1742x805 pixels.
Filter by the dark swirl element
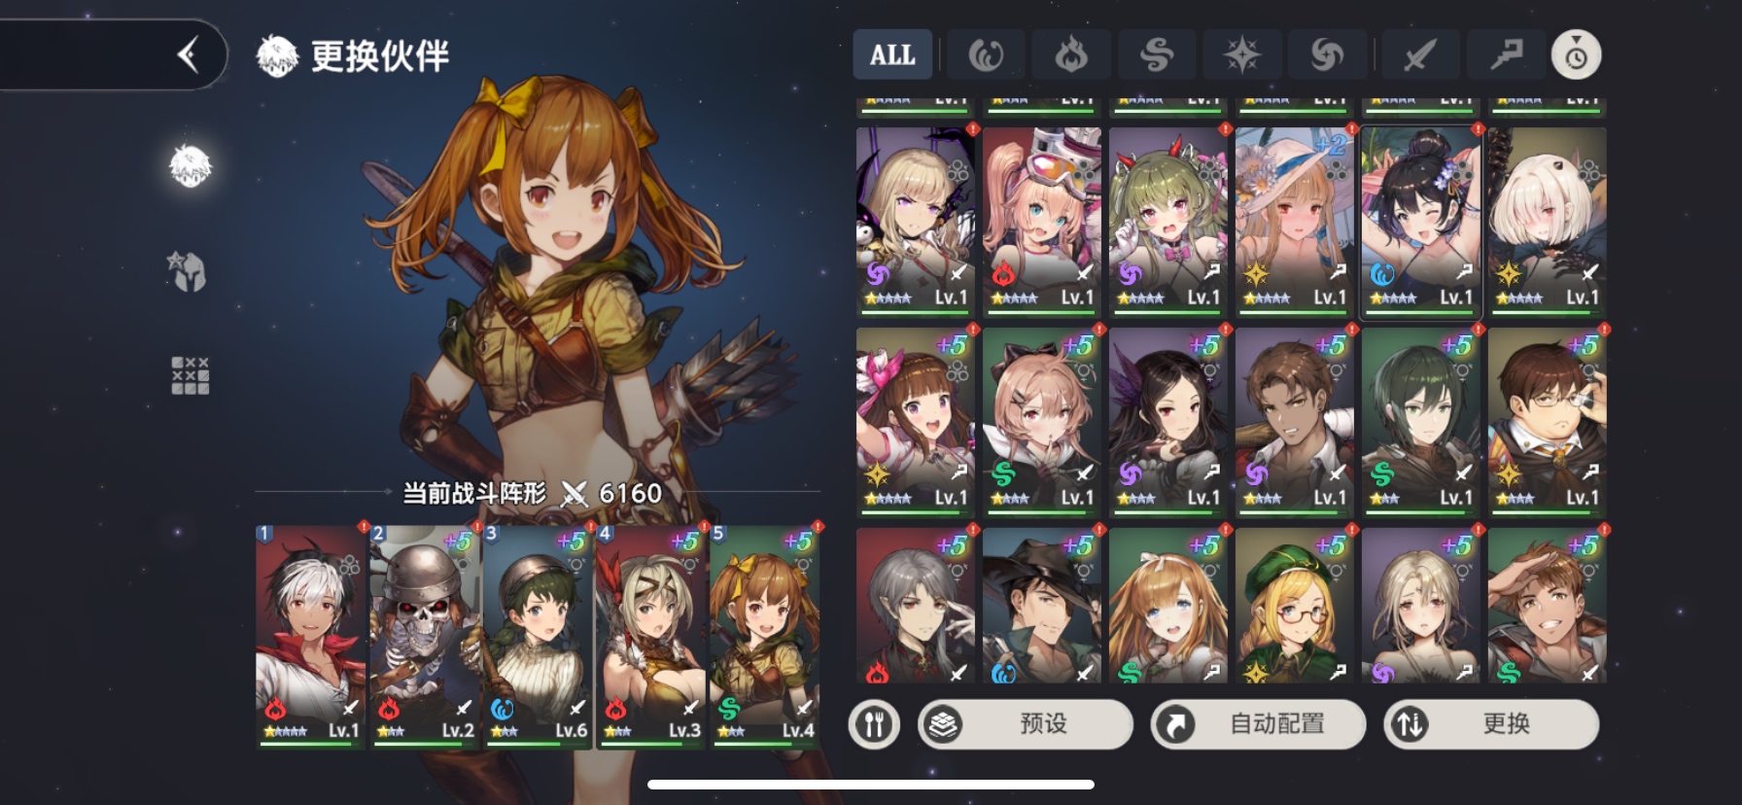[1327, 54]
